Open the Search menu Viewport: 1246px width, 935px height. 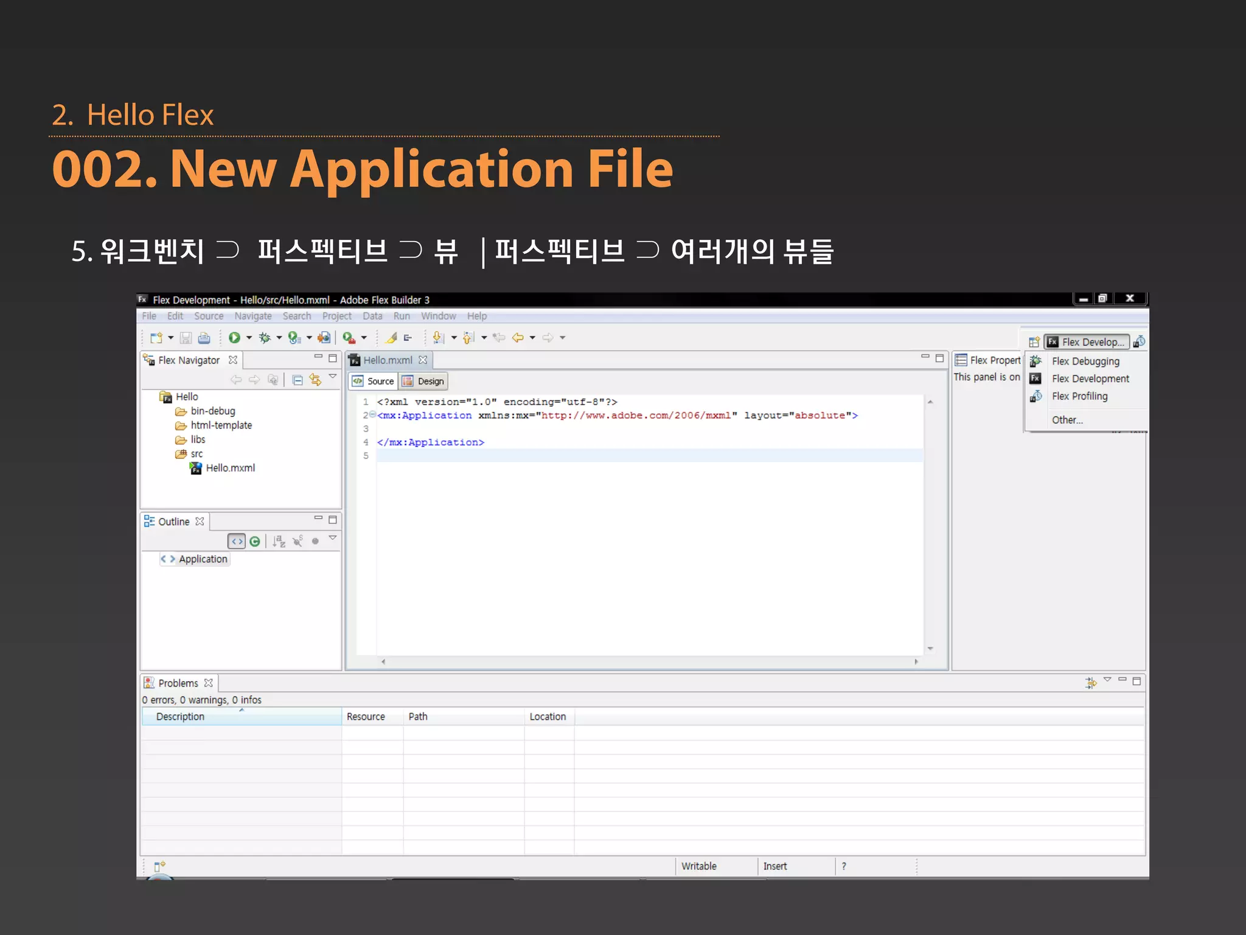(x=297, y=316)
